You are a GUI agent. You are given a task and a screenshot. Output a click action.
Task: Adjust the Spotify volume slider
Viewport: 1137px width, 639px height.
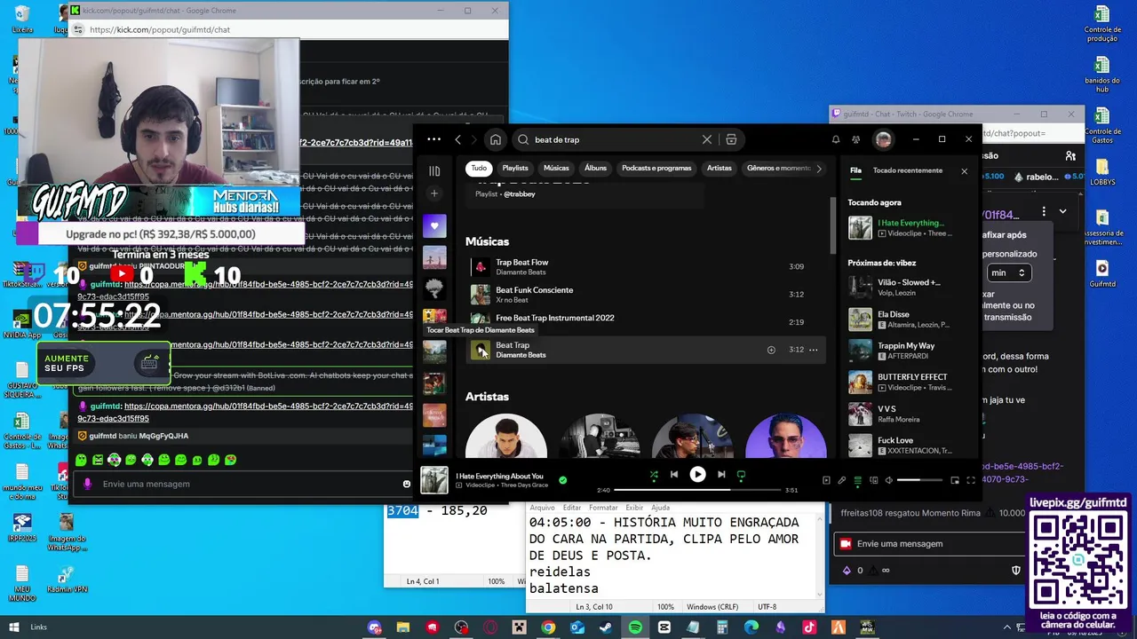pyautogui.click(x=919, y=480)
